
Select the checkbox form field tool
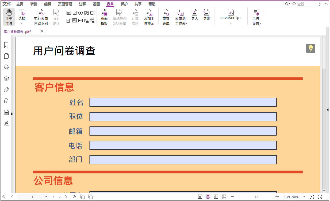(x=75, y=13)
